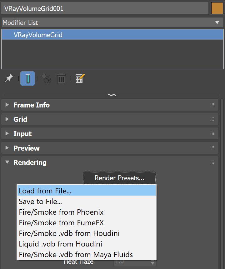Click the VRayVolumeGrid001 object name field
This screenshot has height=269, width=225.
coord(105,8)
